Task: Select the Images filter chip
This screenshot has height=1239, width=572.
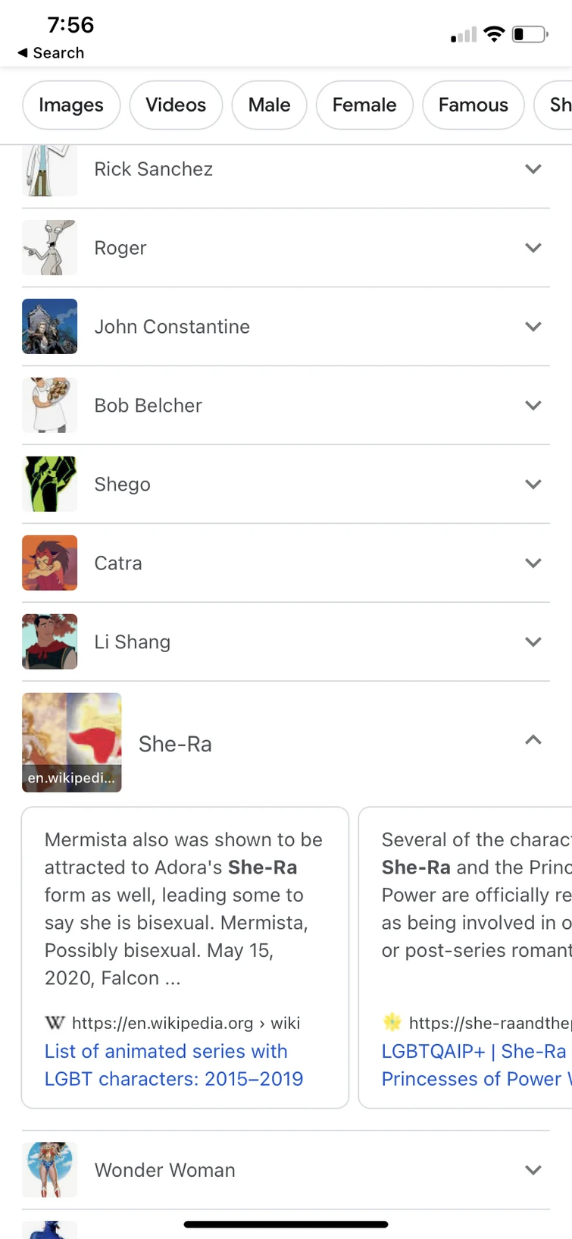Action: coord(71,105)
